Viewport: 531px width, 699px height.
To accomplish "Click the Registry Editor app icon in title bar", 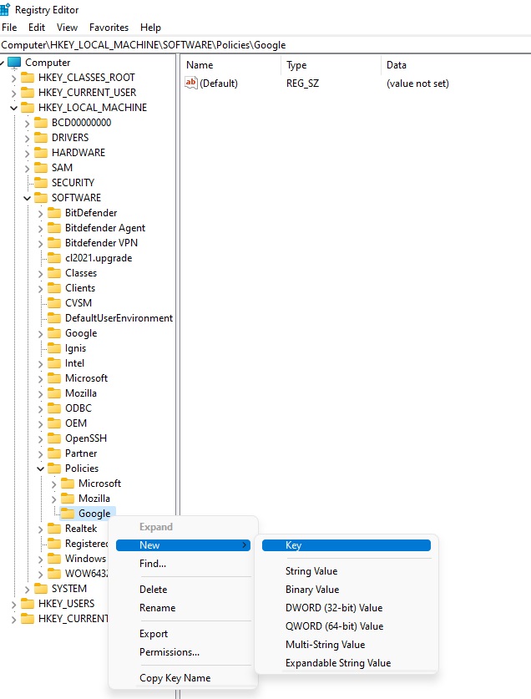I will [x=5, y=9].
